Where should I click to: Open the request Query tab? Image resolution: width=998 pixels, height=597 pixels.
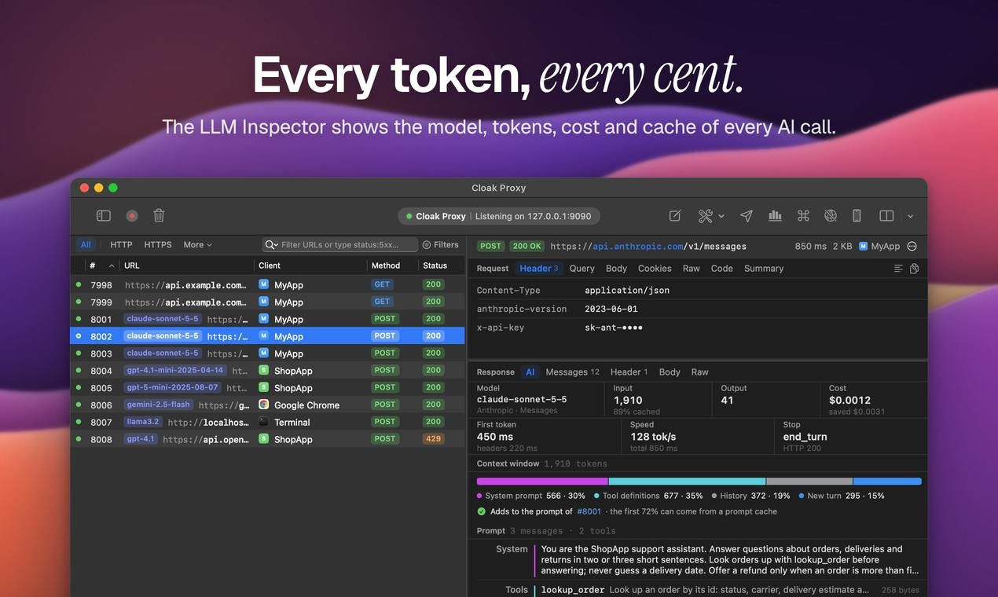582,268
